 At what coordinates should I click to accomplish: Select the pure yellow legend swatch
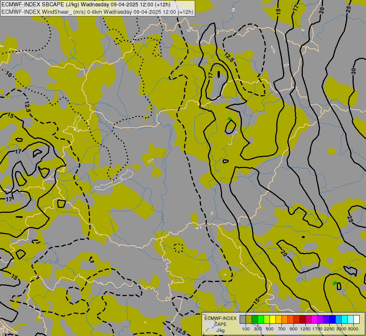[273, 320]
